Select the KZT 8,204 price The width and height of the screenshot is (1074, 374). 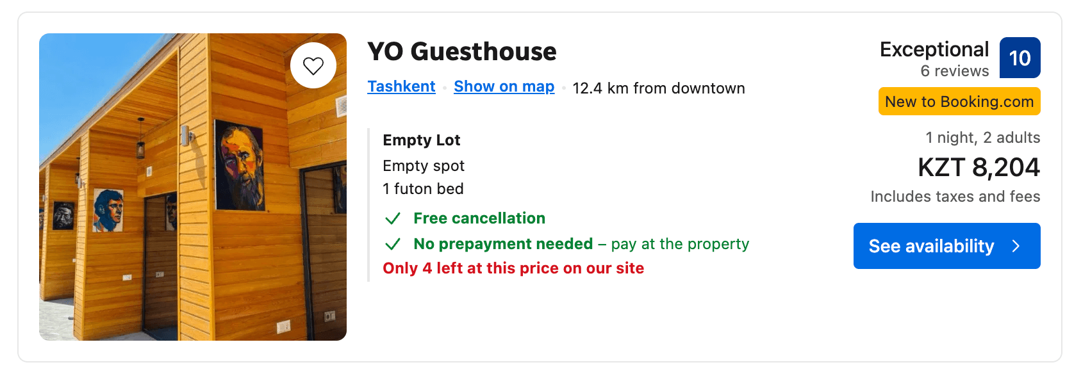tap(979, 167)
